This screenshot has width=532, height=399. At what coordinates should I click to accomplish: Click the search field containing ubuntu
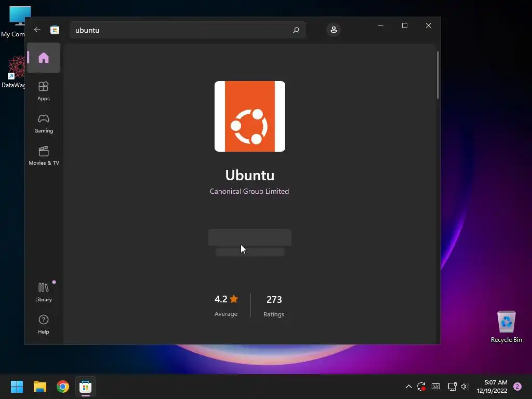point(188,30)
